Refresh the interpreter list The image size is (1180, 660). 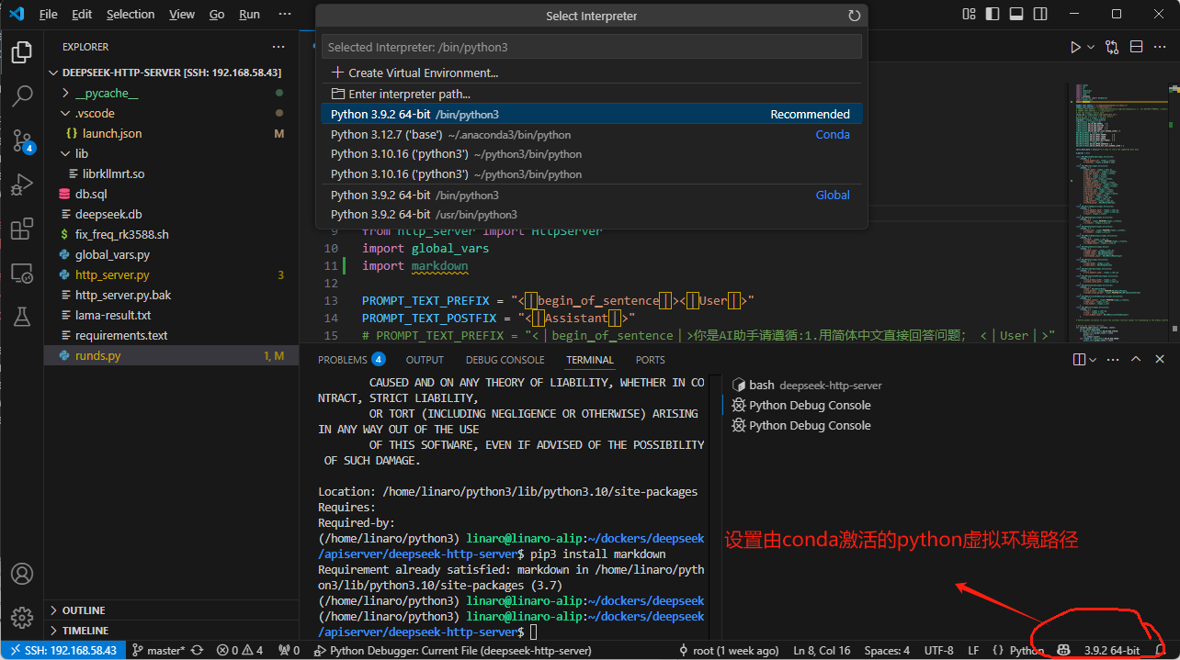coord(854,16)
